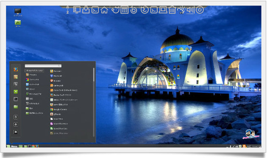
Task: Open the trash can icon in the top dock
Action: 172,10
